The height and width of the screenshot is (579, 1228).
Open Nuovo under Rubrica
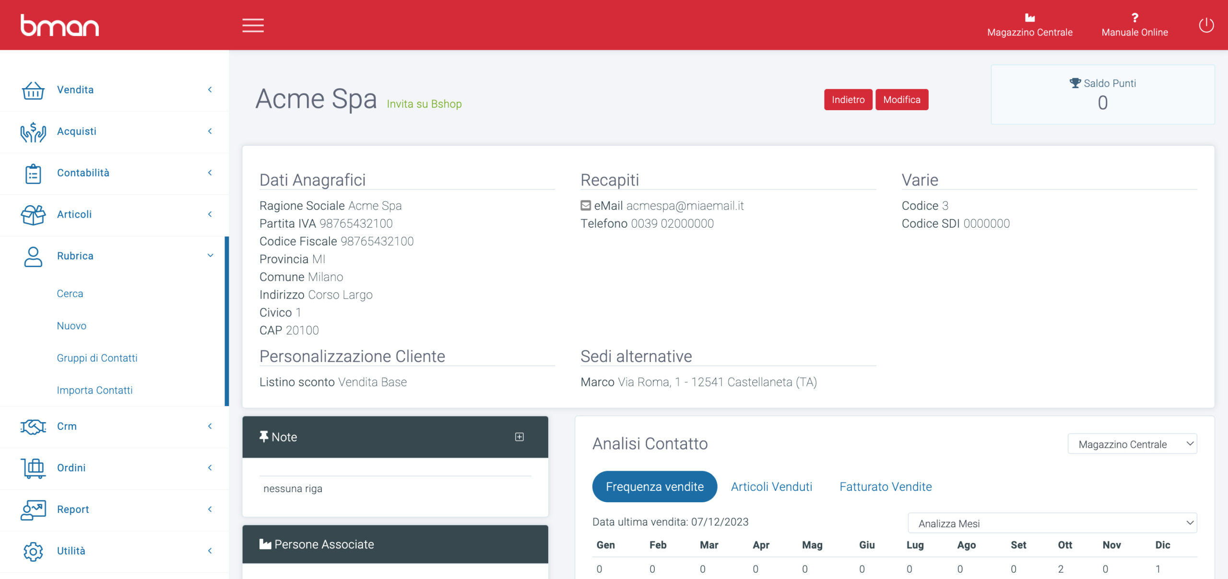(71, 326)
